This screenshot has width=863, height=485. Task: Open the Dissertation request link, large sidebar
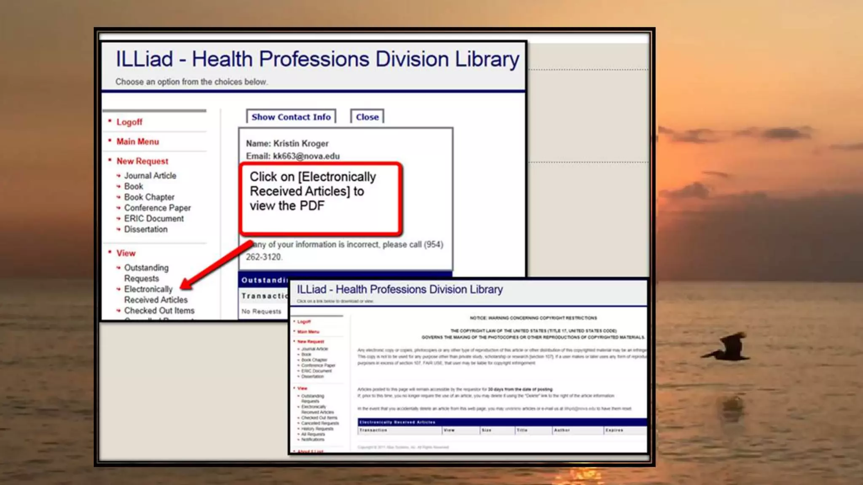(x=145, y=229)
